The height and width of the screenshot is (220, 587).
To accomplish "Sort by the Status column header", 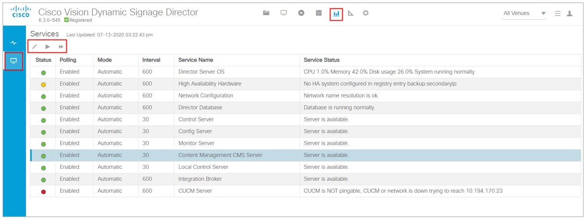I will (x=43, y=60).
